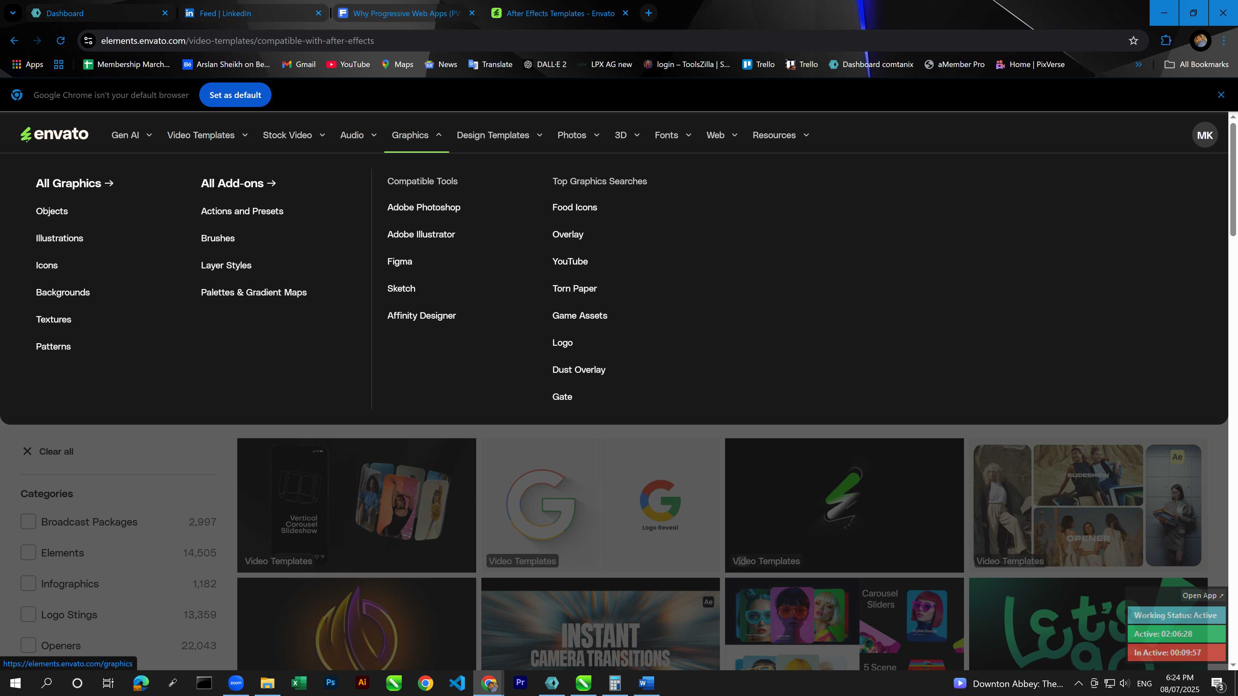Image resolution: width=1238 pixels, height=696 pixels.
Task: Expand the Resources menu
Action: 781,135
